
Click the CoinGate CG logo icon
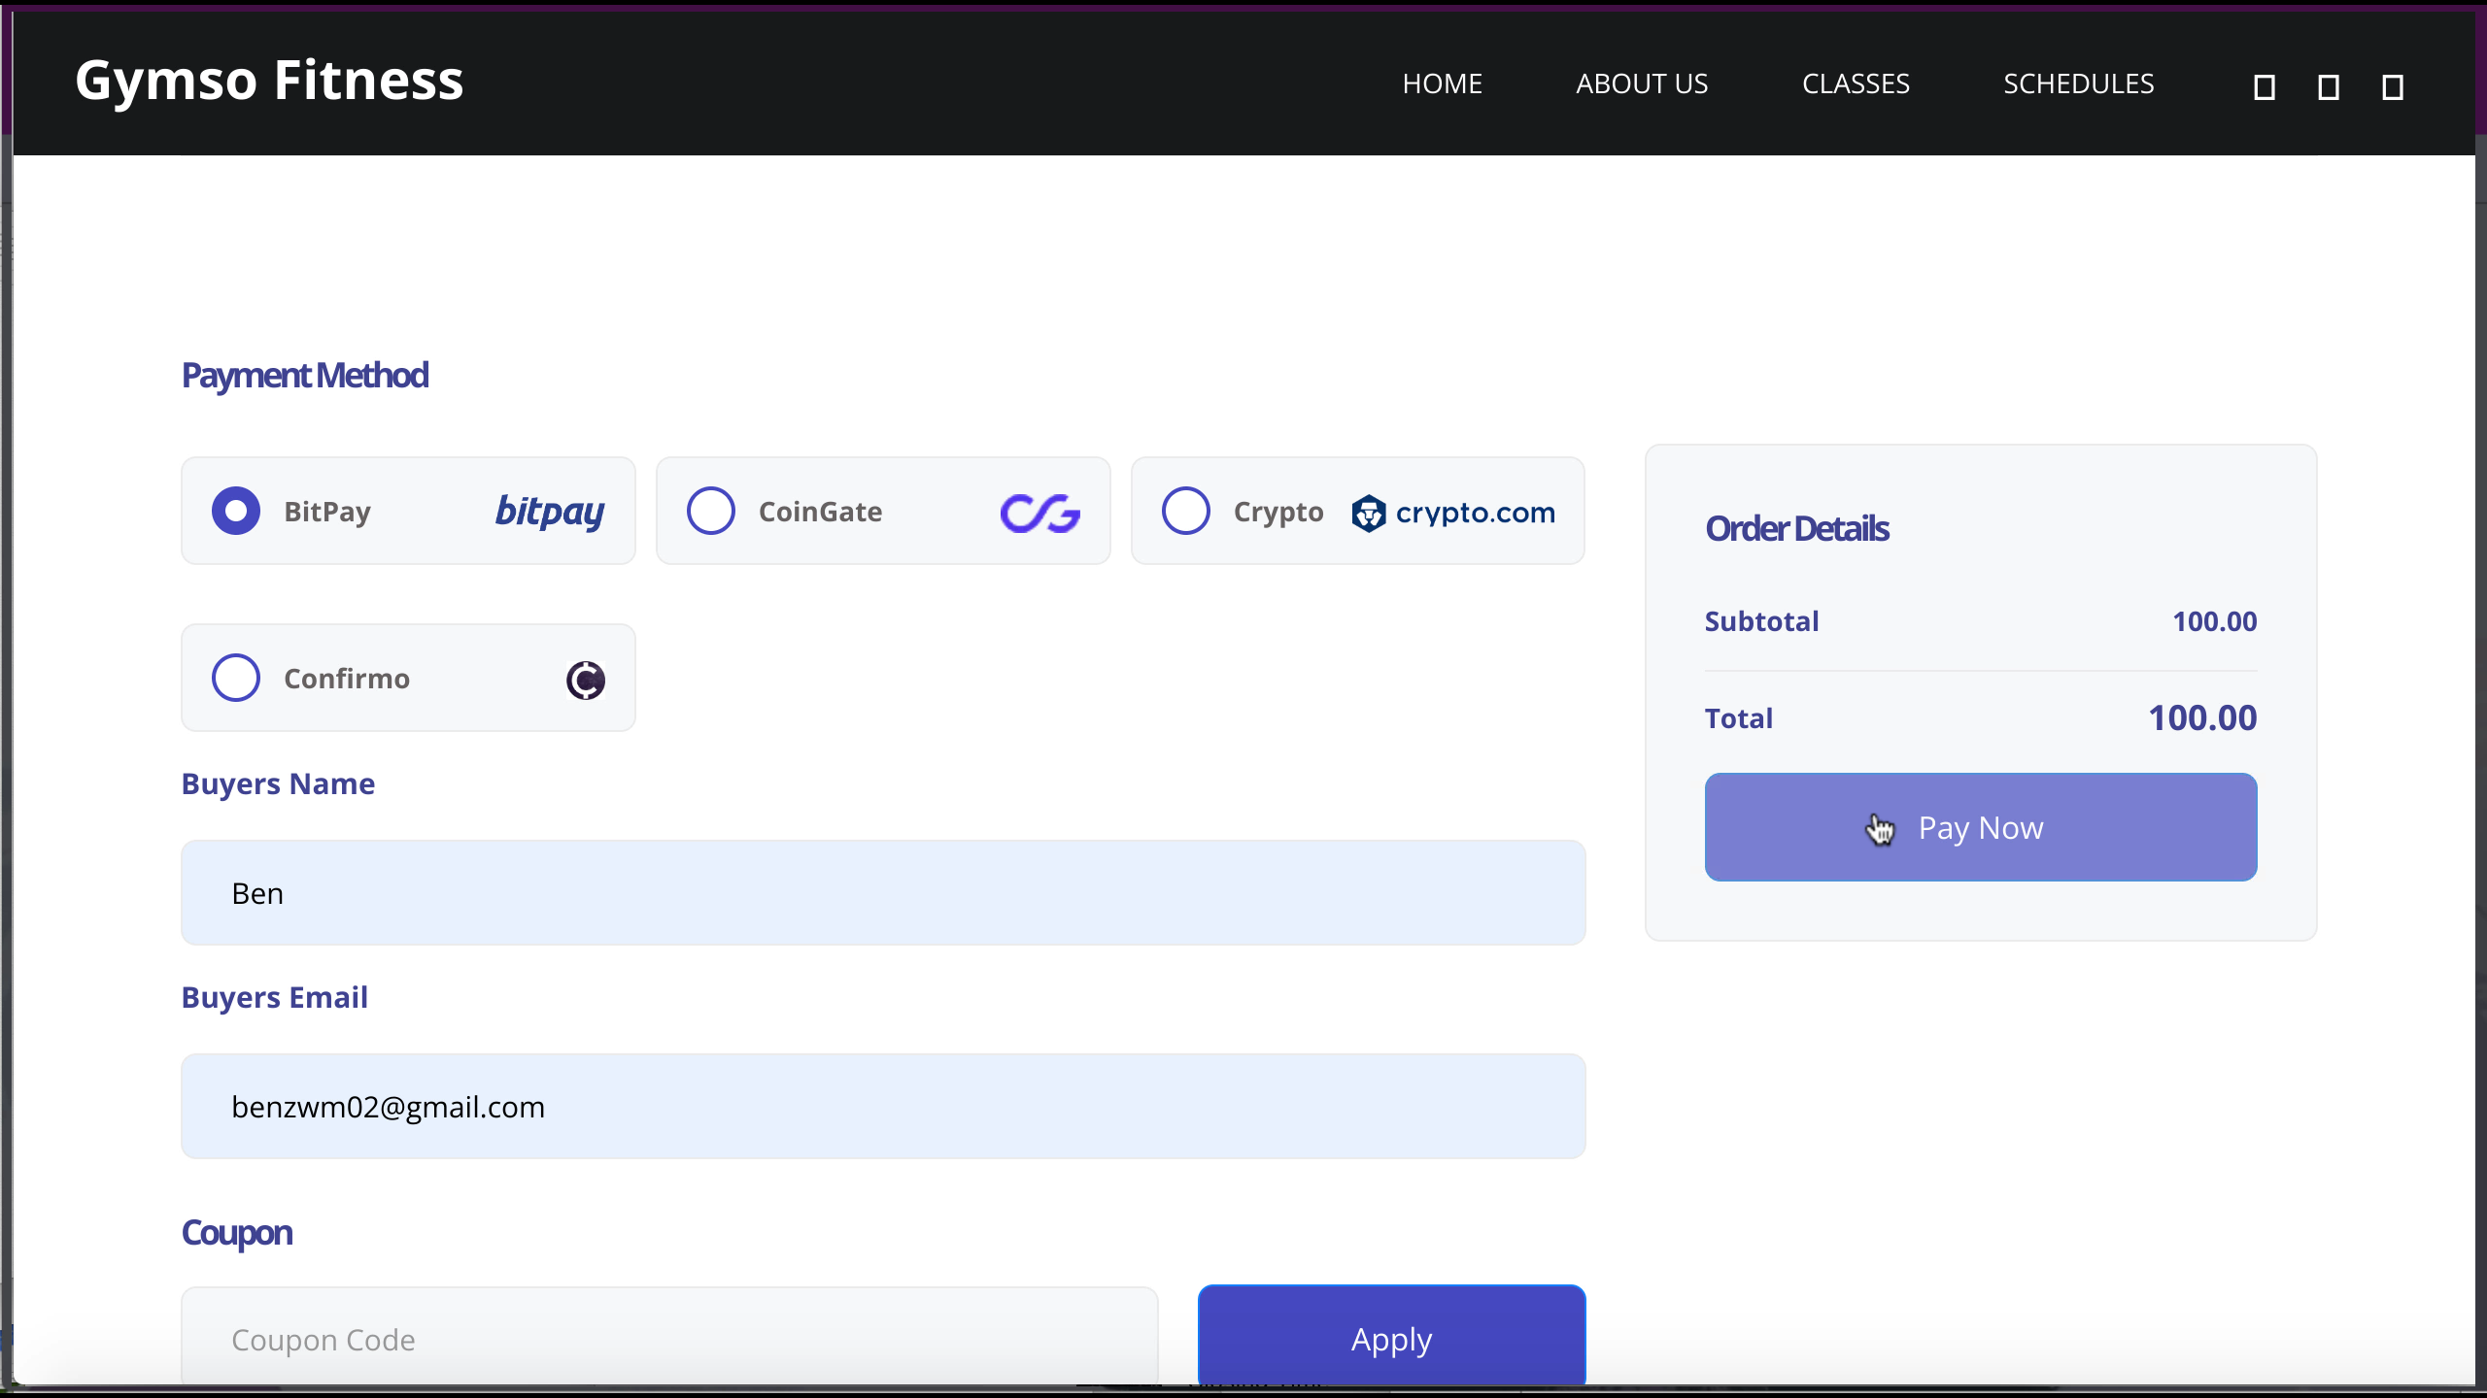(x=1039, y=513)
